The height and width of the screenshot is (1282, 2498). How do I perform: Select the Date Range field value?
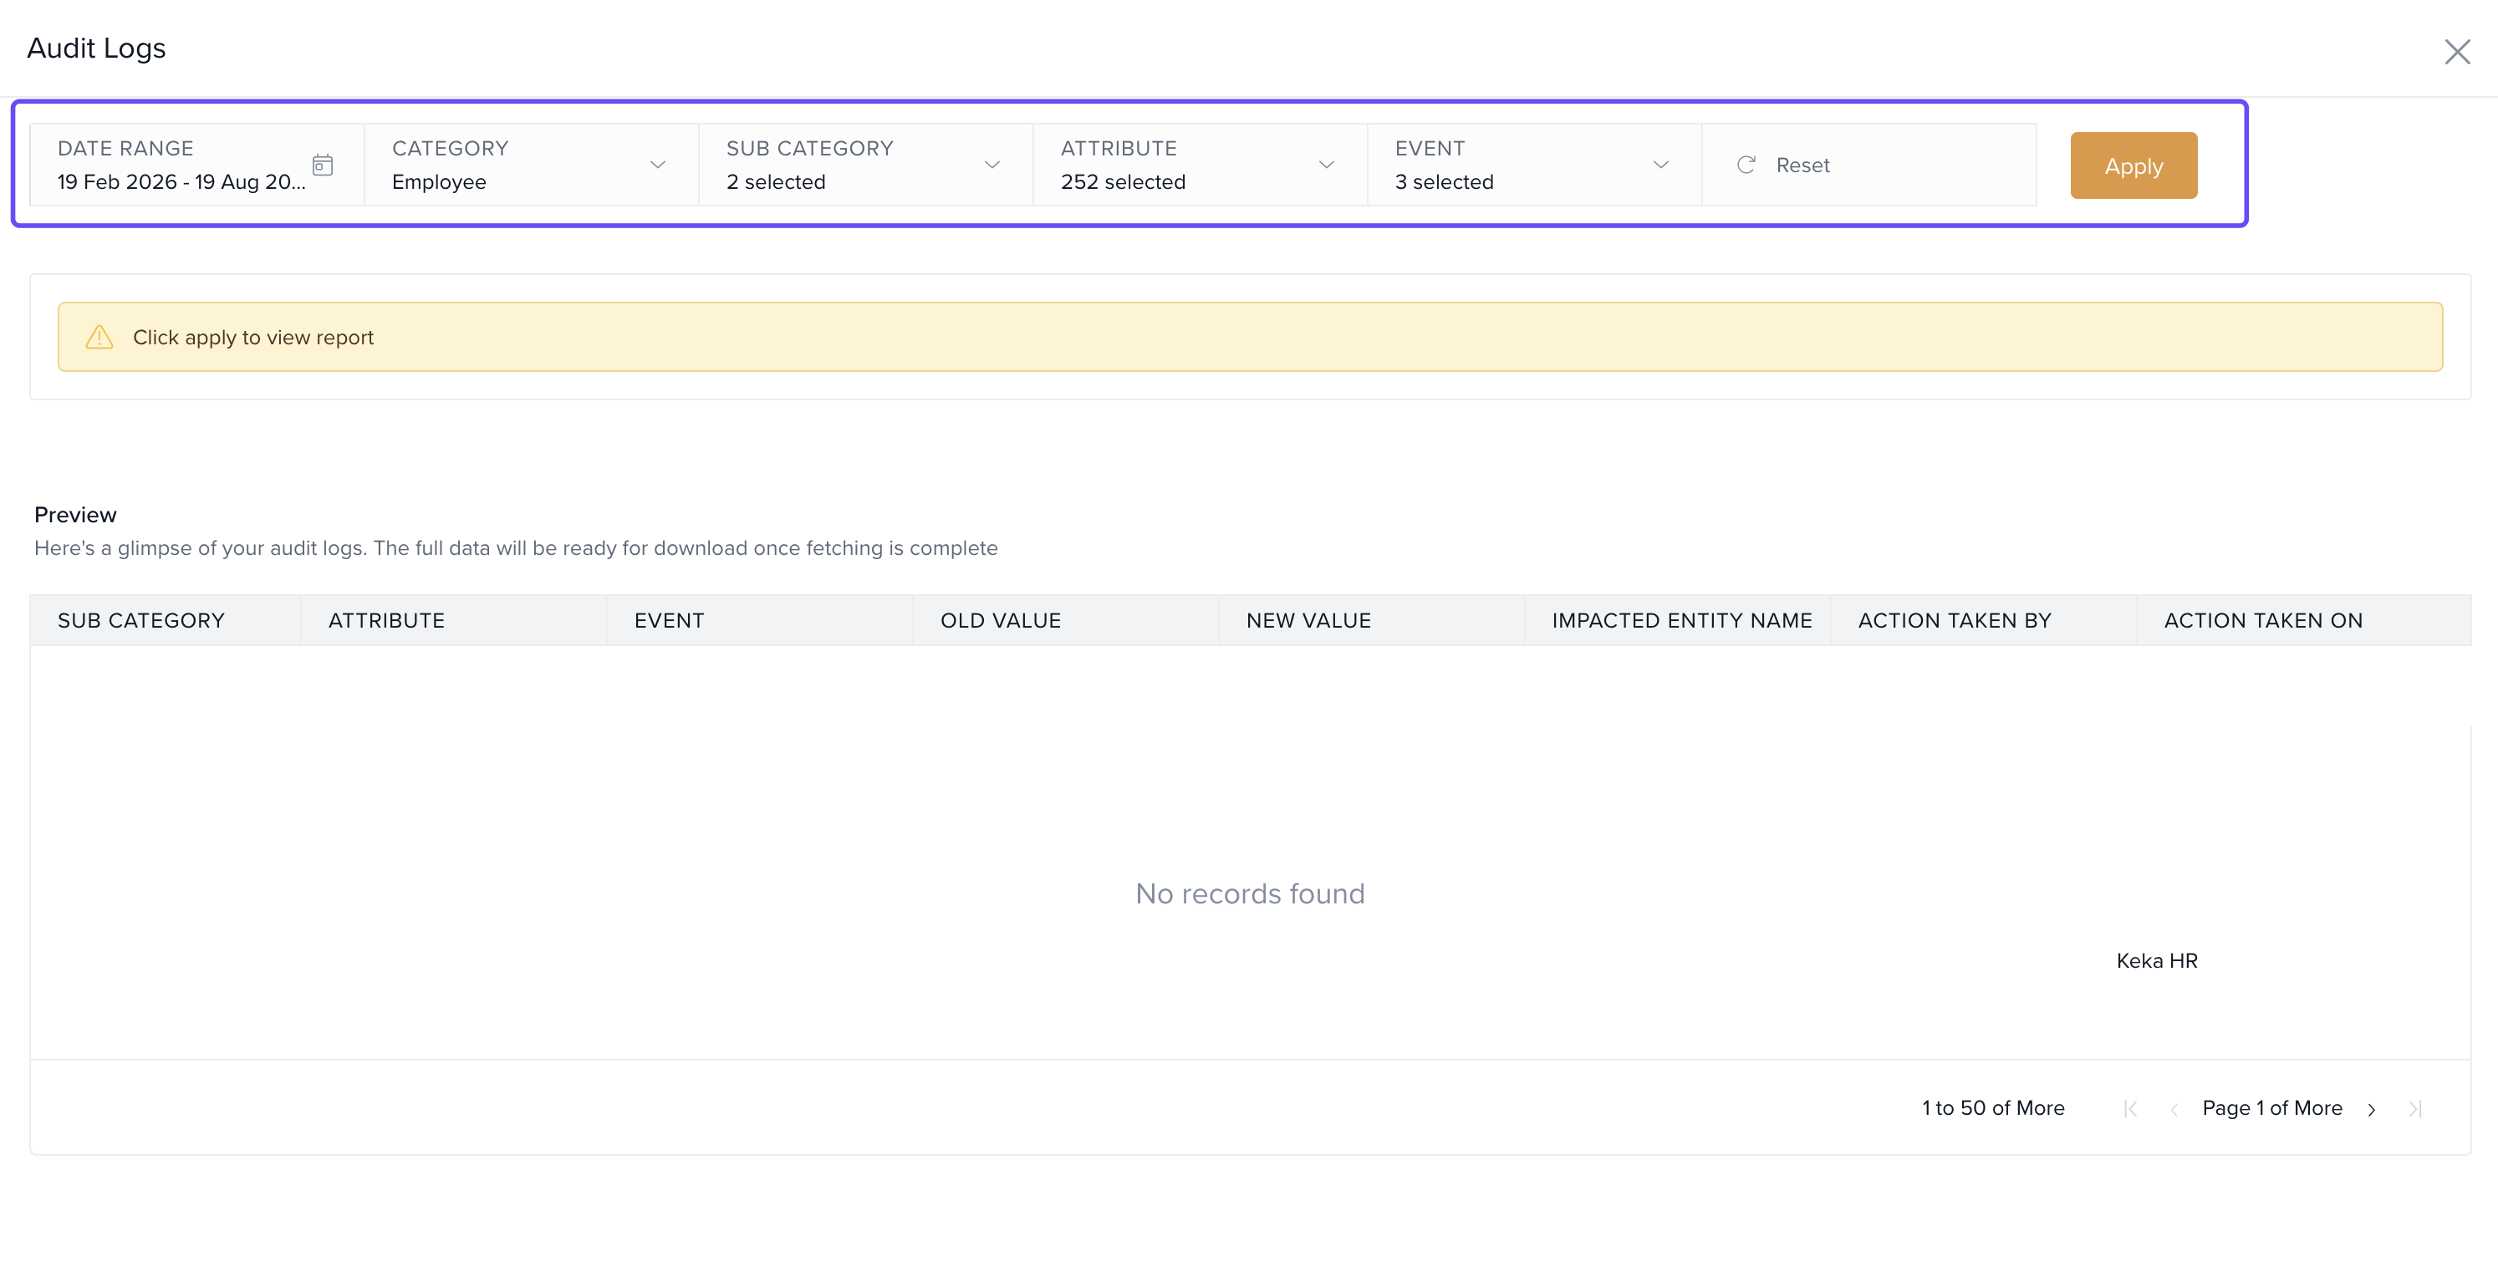click(181, 182)
